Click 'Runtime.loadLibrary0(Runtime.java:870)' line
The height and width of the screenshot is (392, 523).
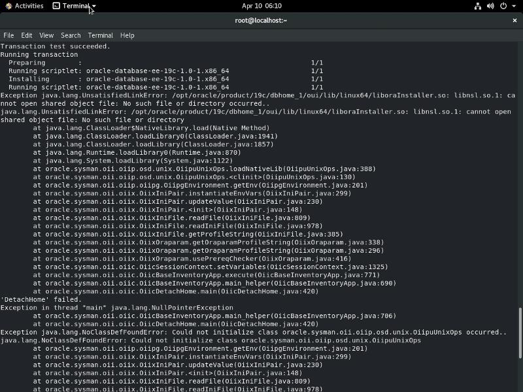click(x=137, y=152)
